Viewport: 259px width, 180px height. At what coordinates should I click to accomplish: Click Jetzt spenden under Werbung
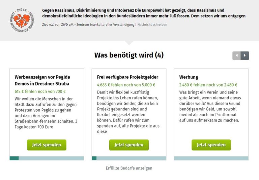pyautogui.click(x=211, y=145)
